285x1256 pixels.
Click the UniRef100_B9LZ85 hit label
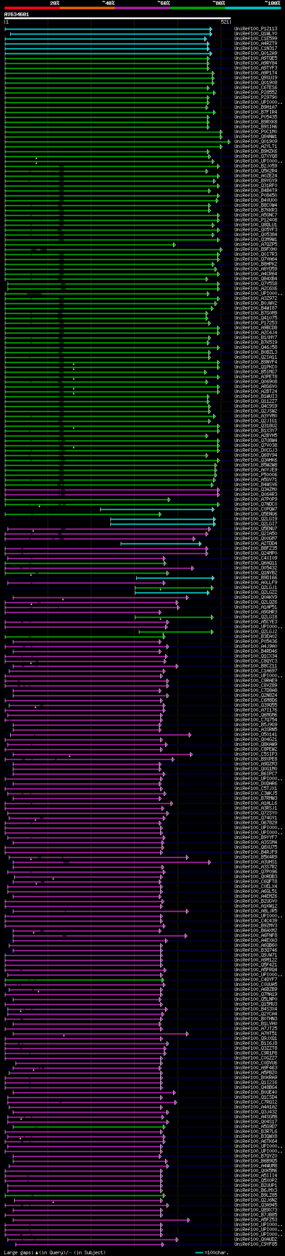point(256,1195)
